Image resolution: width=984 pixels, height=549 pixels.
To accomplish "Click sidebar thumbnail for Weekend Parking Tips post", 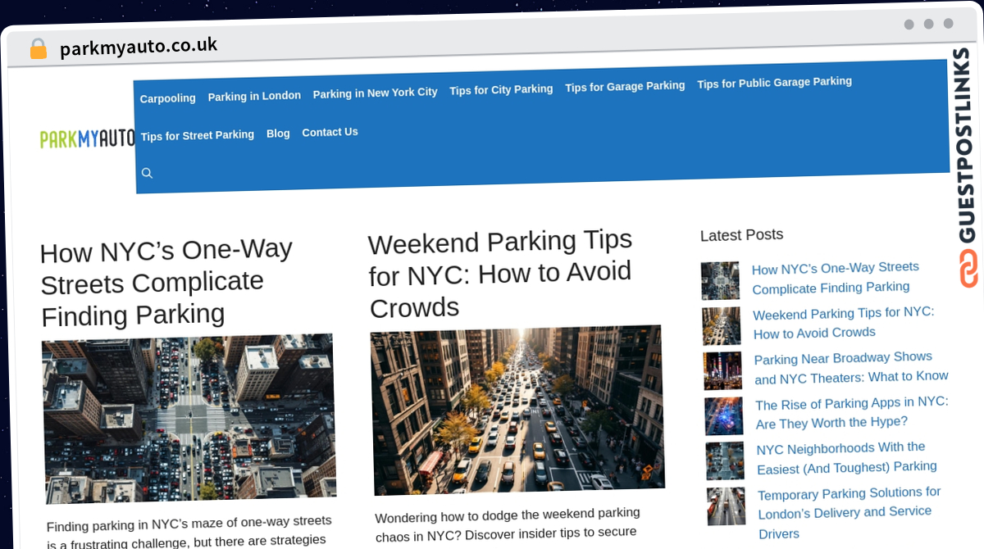I will coord(722,326).
